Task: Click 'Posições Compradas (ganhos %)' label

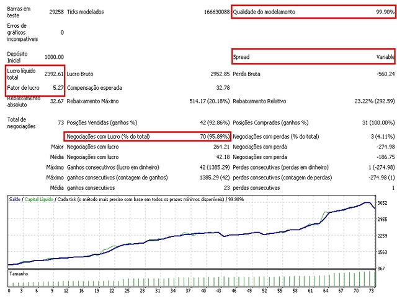Action: point(270,123)
